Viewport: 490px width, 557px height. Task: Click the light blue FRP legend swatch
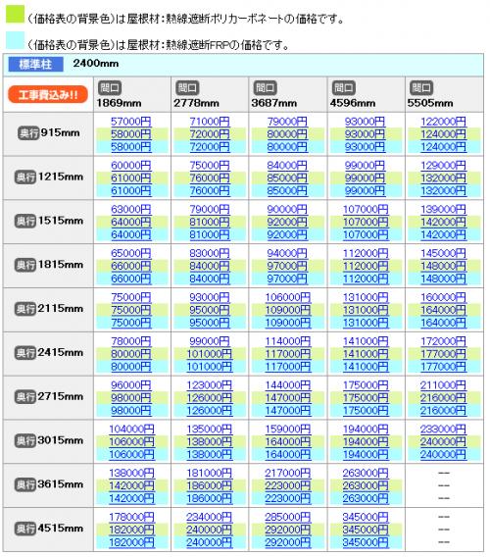tap(15, 40)
